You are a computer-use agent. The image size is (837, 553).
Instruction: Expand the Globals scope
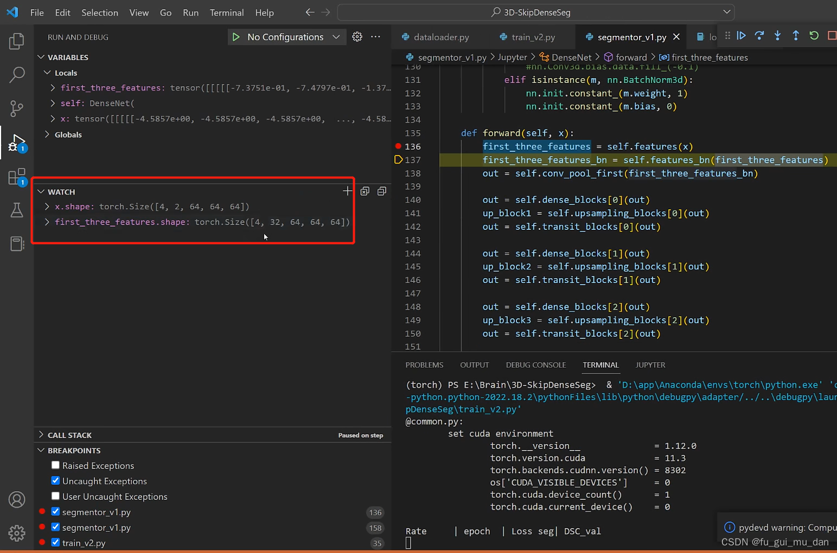click(47, 134)
